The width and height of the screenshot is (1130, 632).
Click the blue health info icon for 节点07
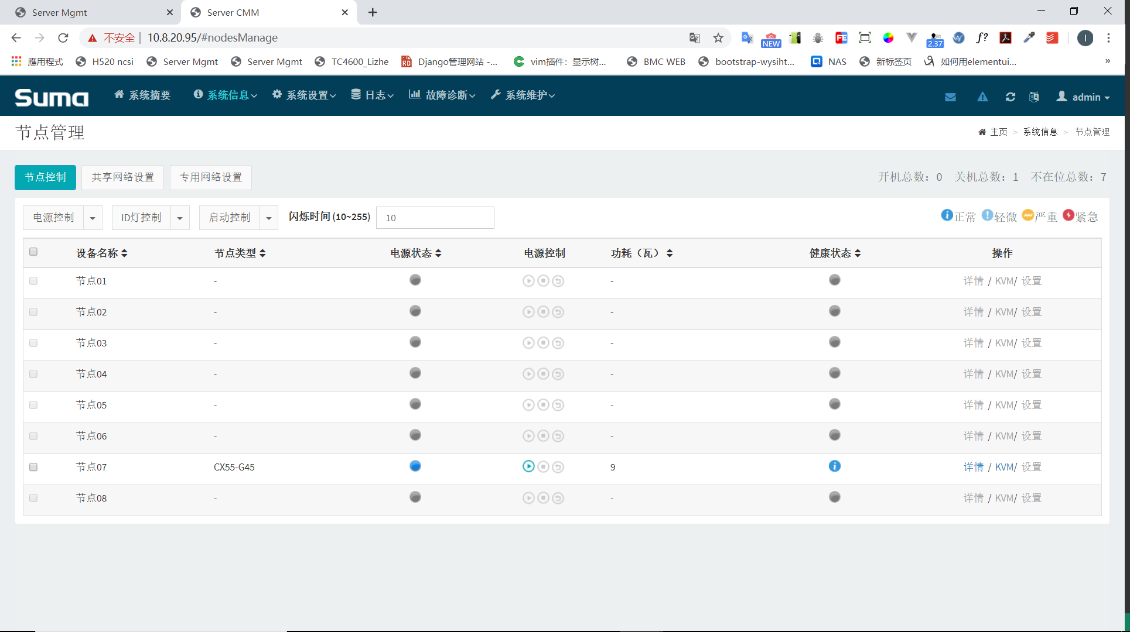835,466
